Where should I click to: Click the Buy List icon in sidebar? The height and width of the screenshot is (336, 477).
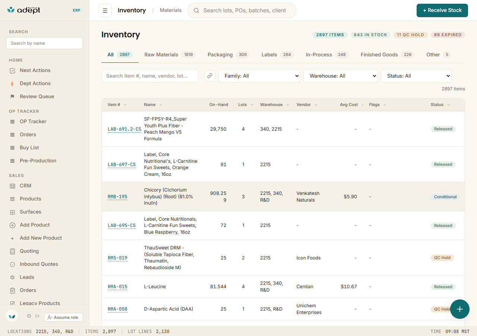(x=13, y=148)
